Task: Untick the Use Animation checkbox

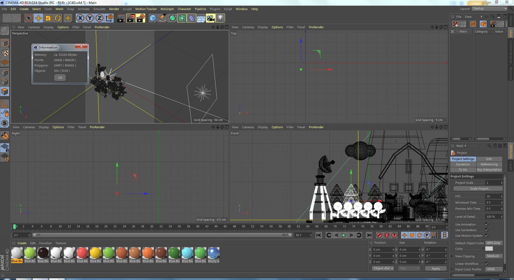Action: click(487, 224)
